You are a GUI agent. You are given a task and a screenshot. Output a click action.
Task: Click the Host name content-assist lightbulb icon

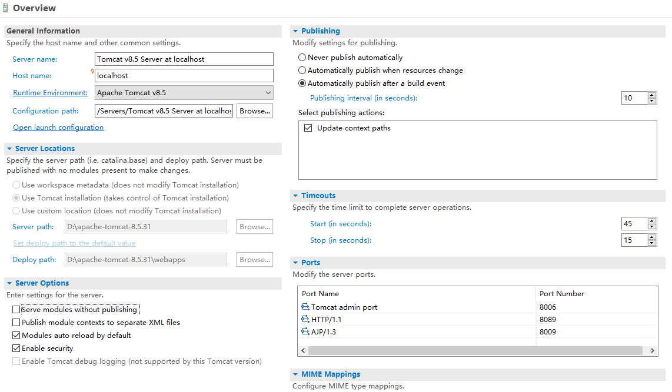[92, 72]
